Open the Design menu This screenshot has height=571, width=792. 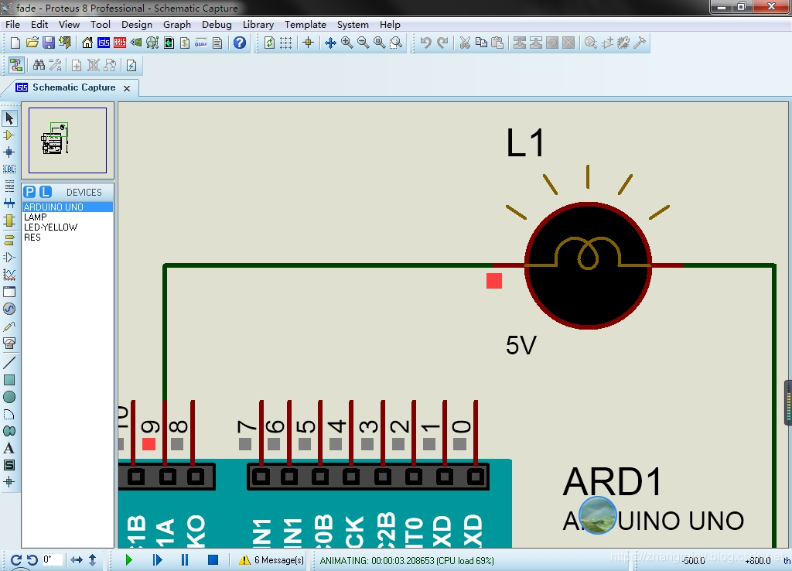(x=137, y=24)
